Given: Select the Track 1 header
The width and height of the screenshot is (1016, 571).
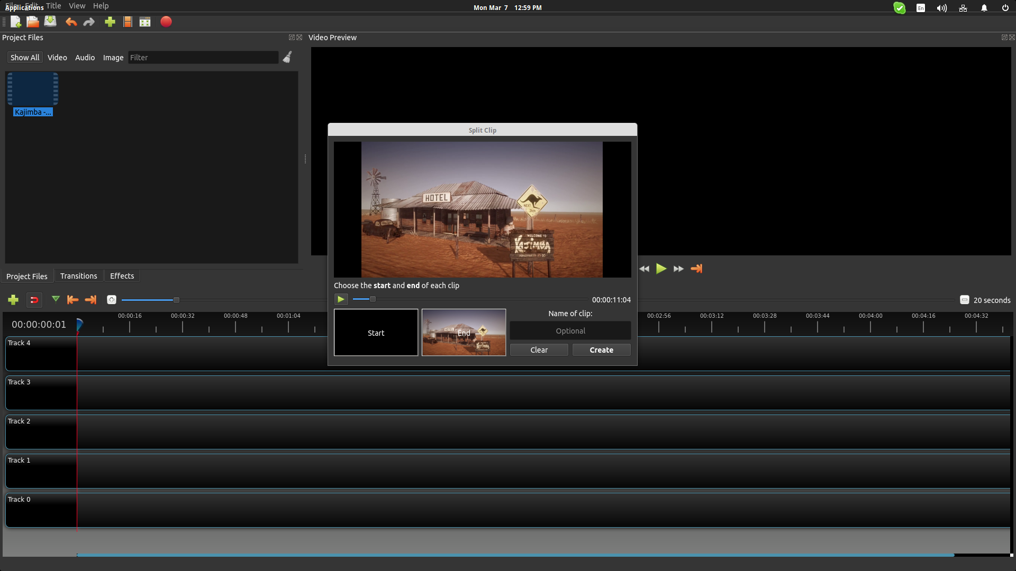Looking at the screenshot, I should tap(41, 471).
